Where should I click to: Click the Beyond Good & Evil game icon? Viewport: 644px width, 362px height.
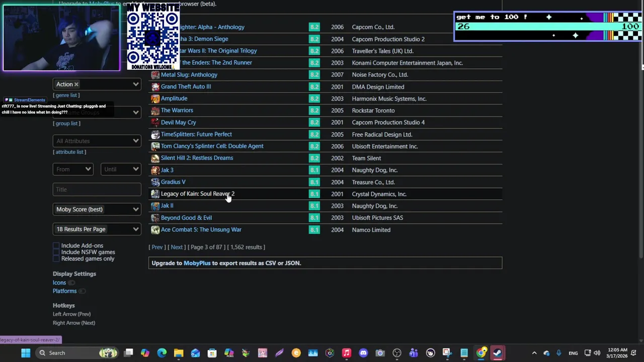pyautogui.click(x=155, y=218)
